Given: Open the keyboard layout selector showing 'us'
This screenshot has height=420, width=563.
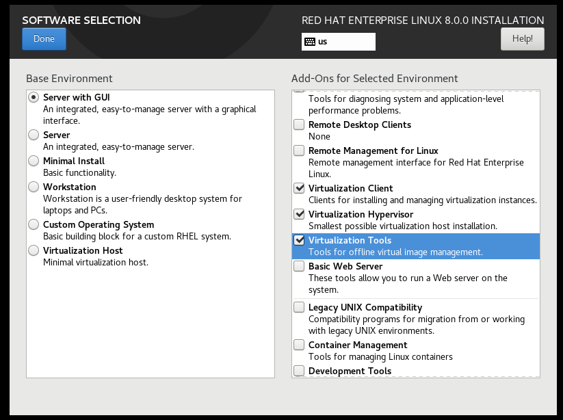Looking at the screenshot, I should tap(338, 41).
